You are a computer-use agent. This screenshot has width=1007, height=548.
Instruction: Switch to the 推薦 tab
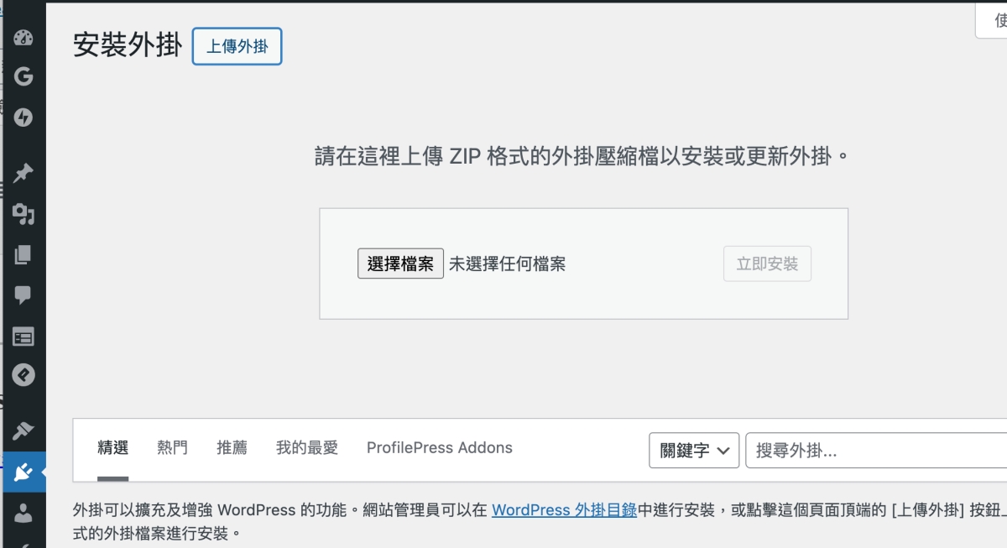232,448
